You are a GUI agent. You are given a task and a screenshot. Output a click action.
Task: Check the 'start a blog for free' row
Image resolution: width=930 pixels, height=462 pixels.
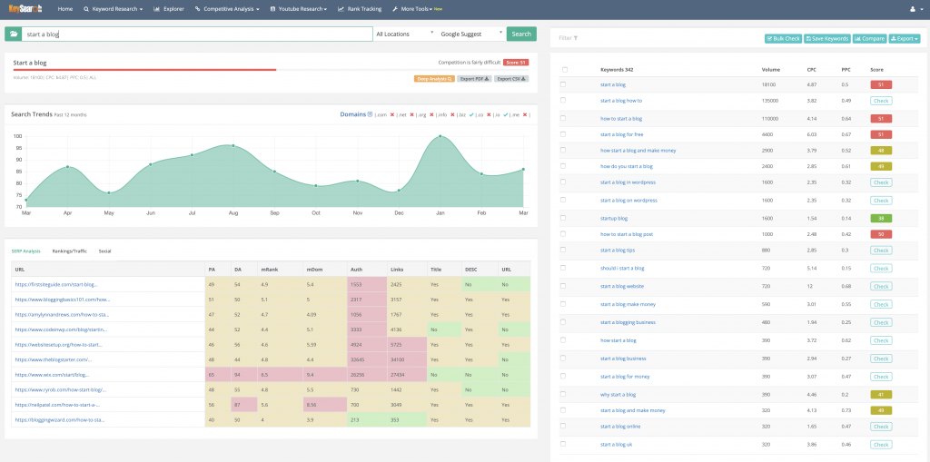[x=563, y=134]
